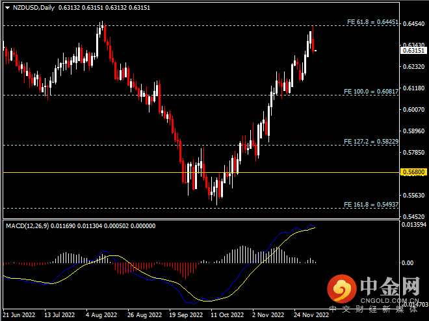
Task: Click the 2 Nov 2022 date label
Action: point(268,315)
